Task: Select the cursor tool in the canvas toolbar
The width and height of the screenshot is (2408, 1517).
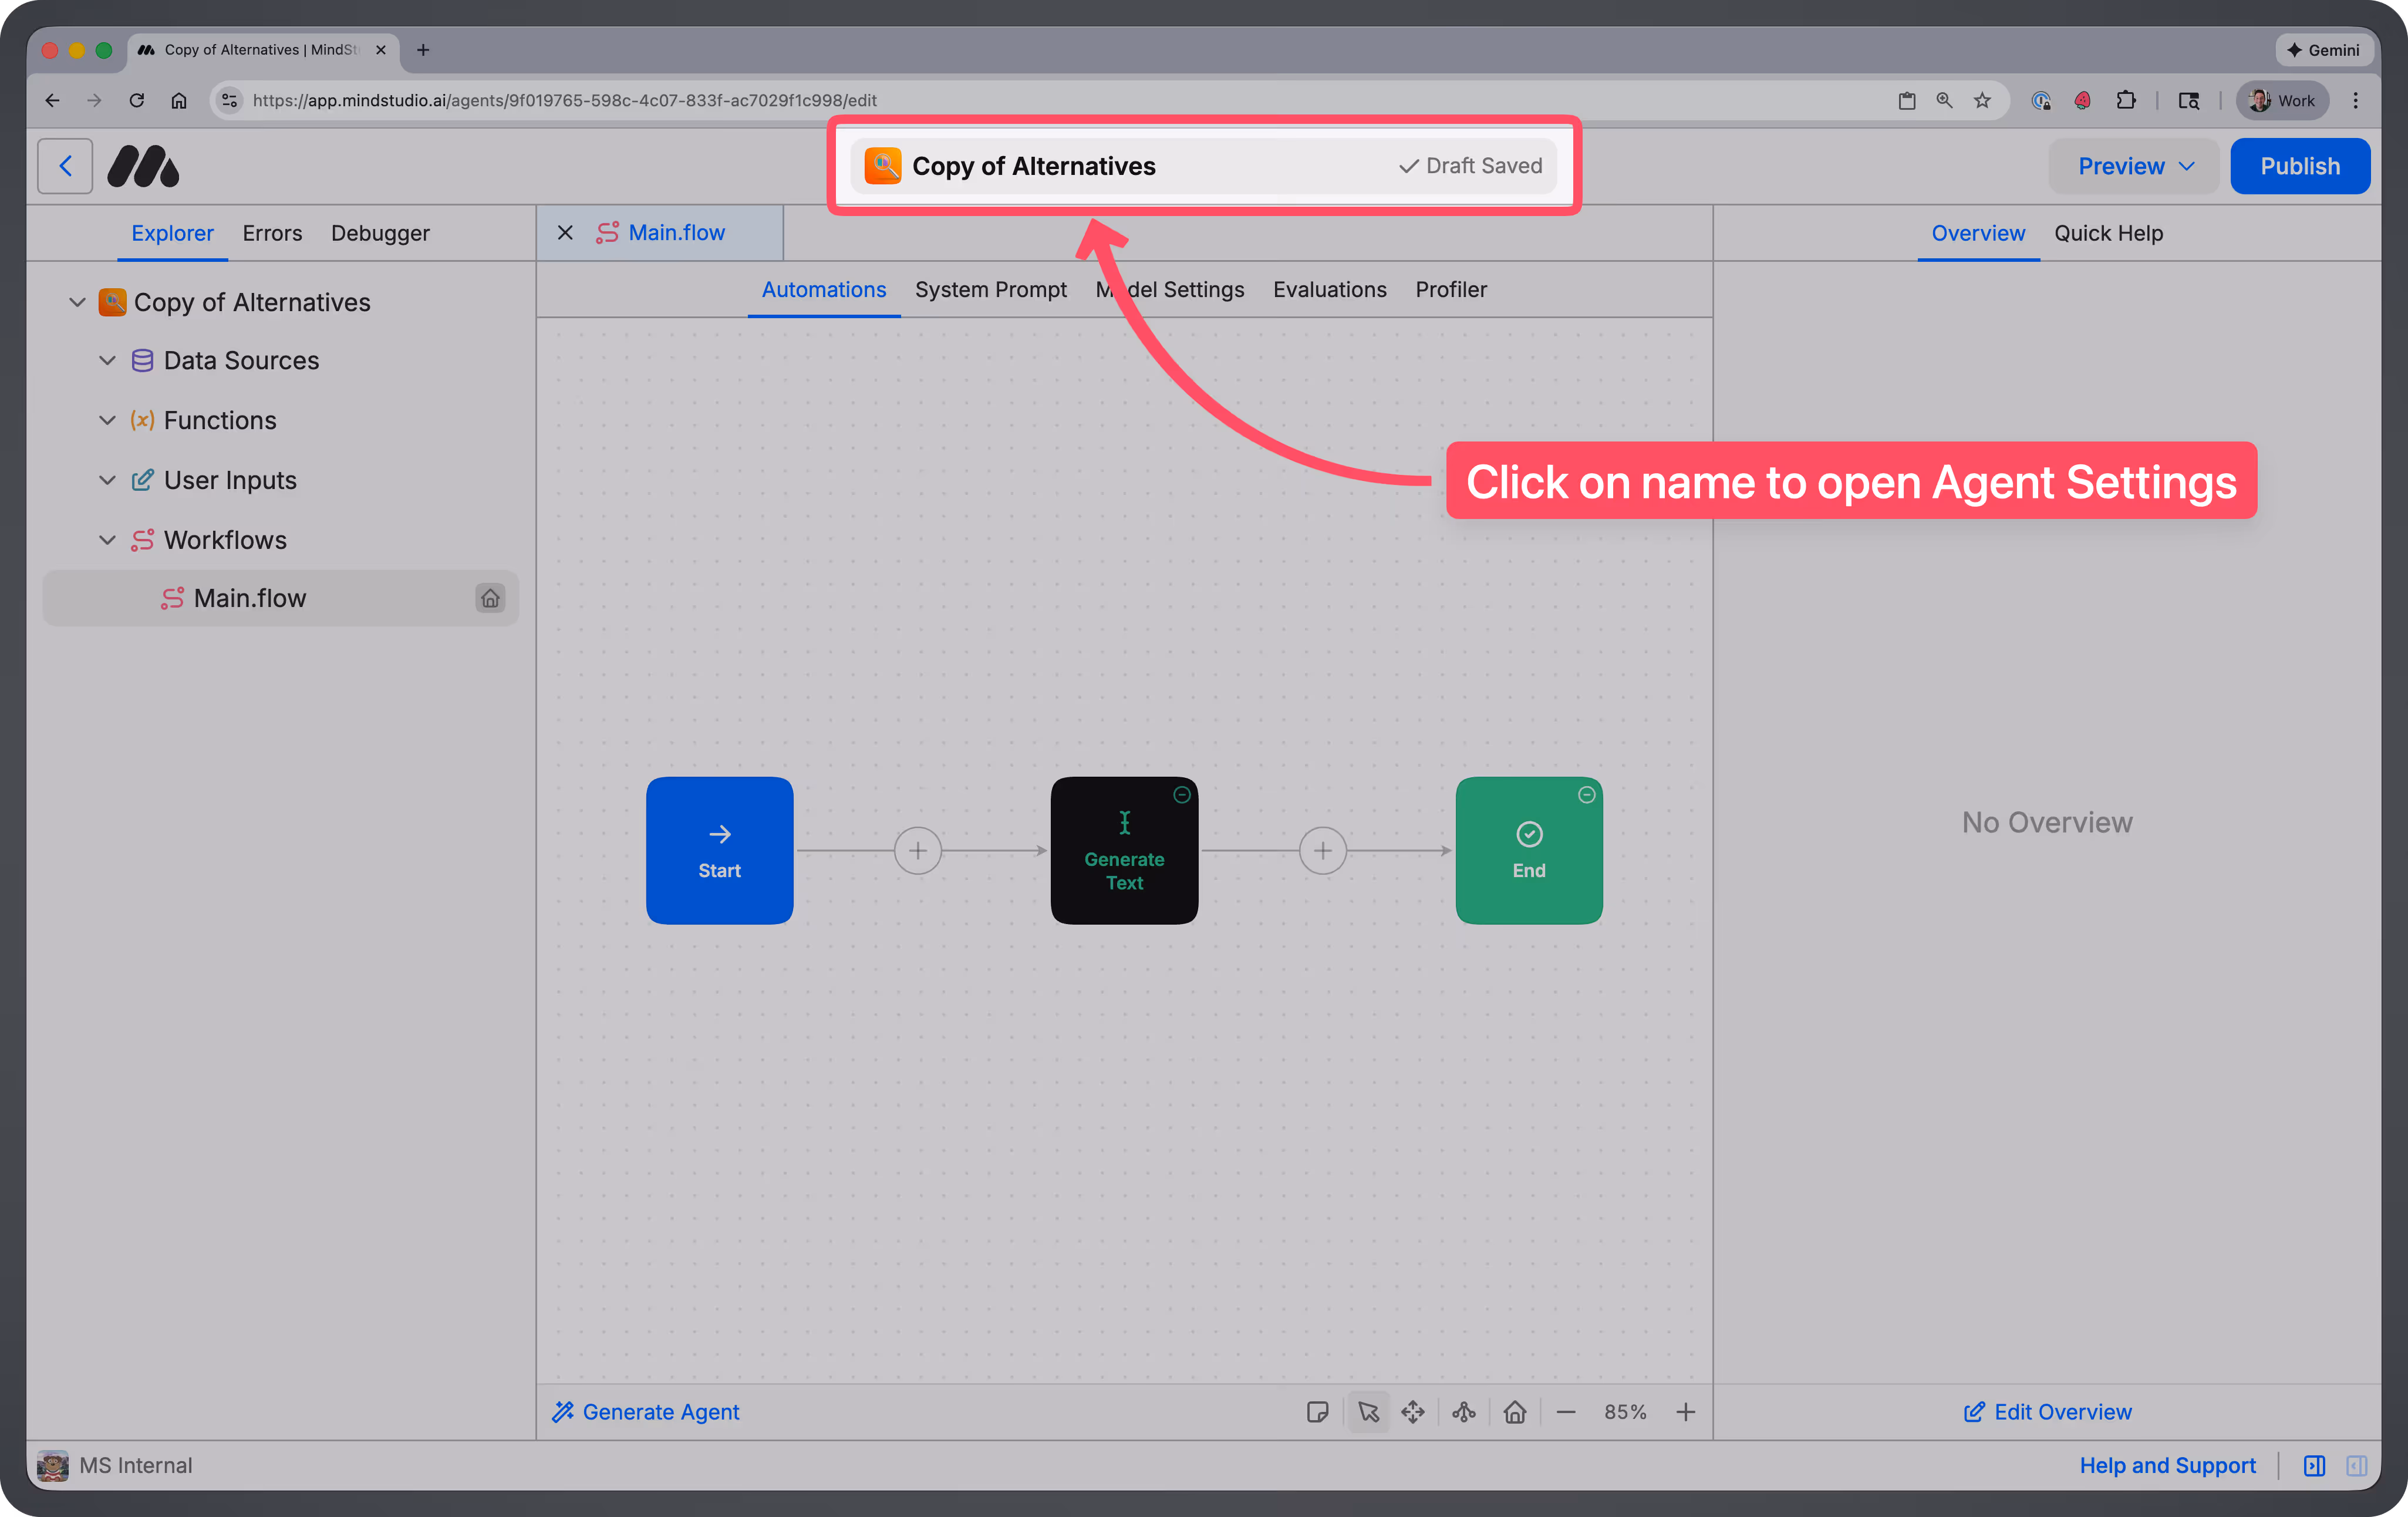Action: click(1368, 1412)
